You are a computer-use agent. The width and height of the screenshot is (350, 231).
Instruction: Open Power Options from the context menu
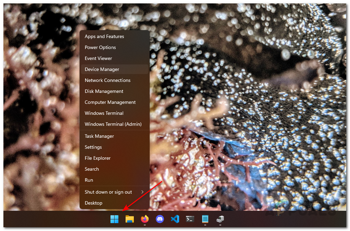(115, 47)
